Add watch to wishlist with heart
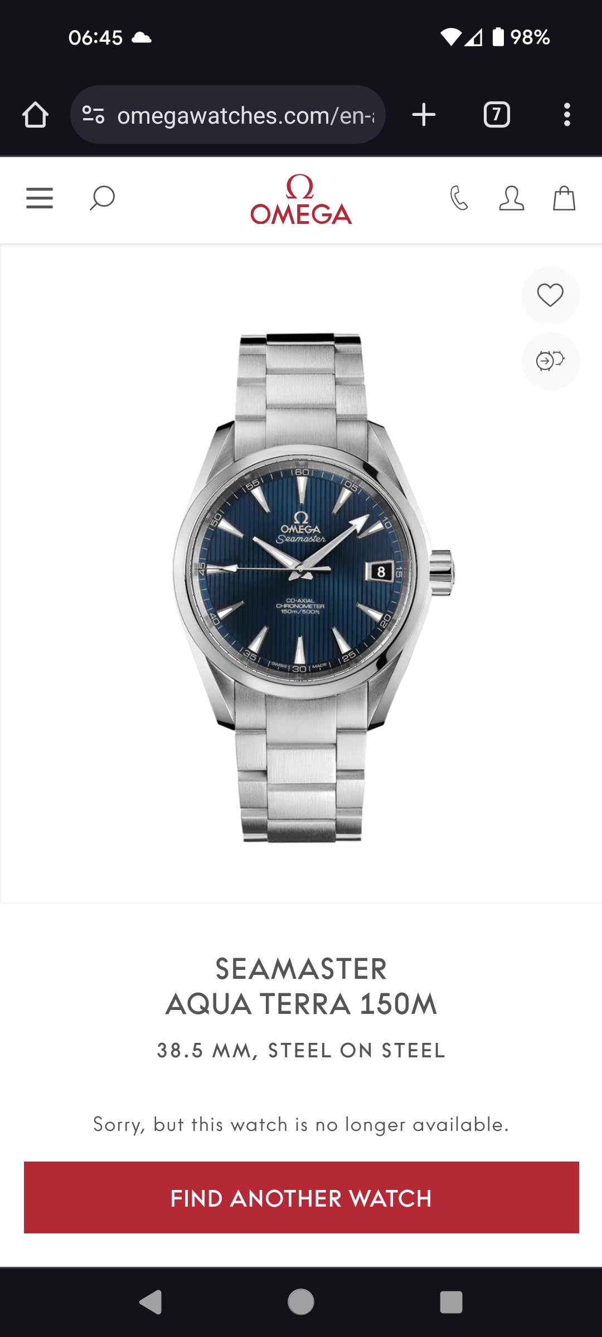 pyautogui.click(x=551, y=295)
